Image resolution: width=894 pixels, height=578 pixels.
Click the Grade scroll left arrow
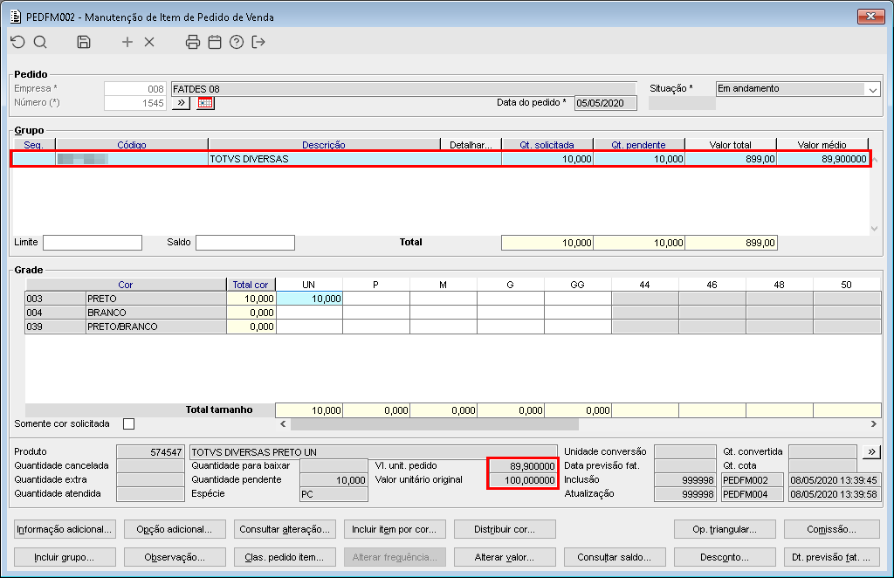click(283, 424)
